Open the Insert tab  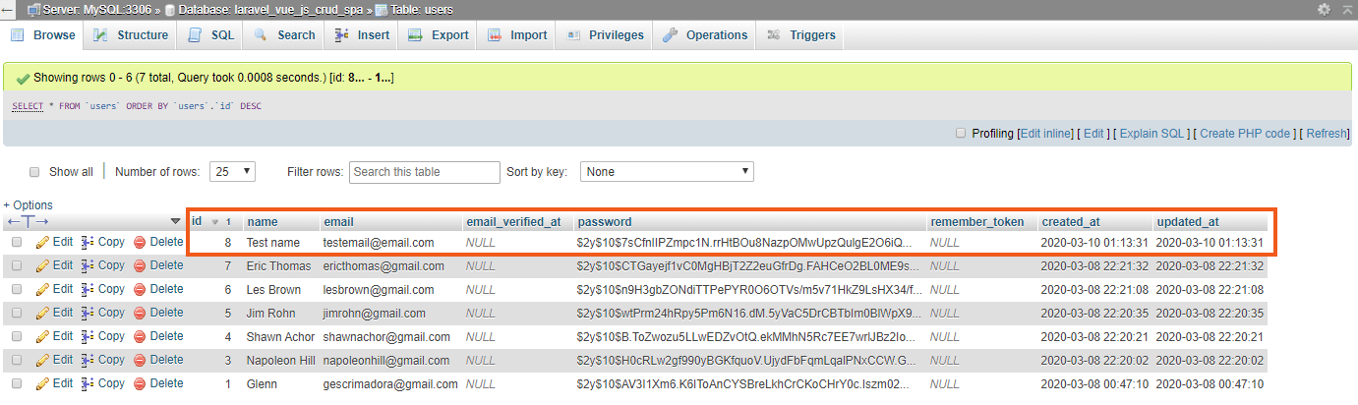click(362, 34)
